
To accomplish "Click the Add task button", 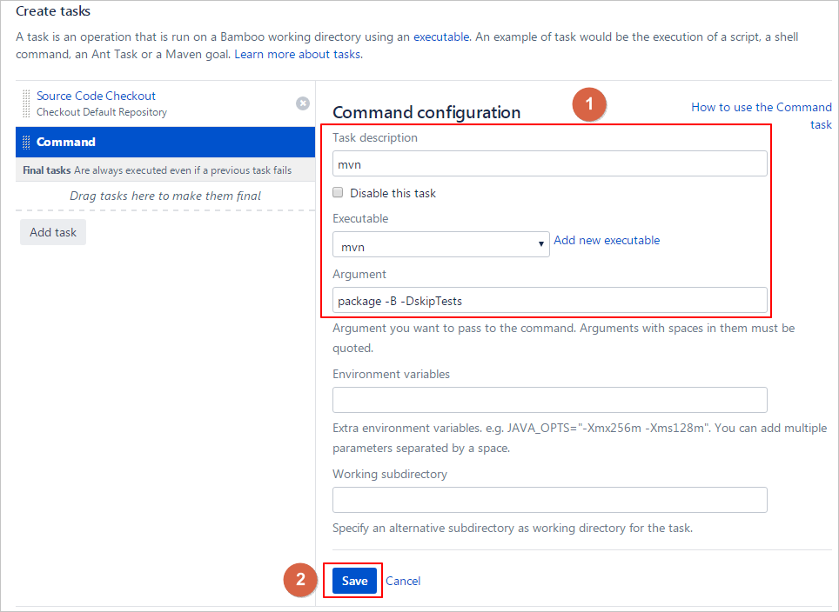I will (x=53, y=232).
